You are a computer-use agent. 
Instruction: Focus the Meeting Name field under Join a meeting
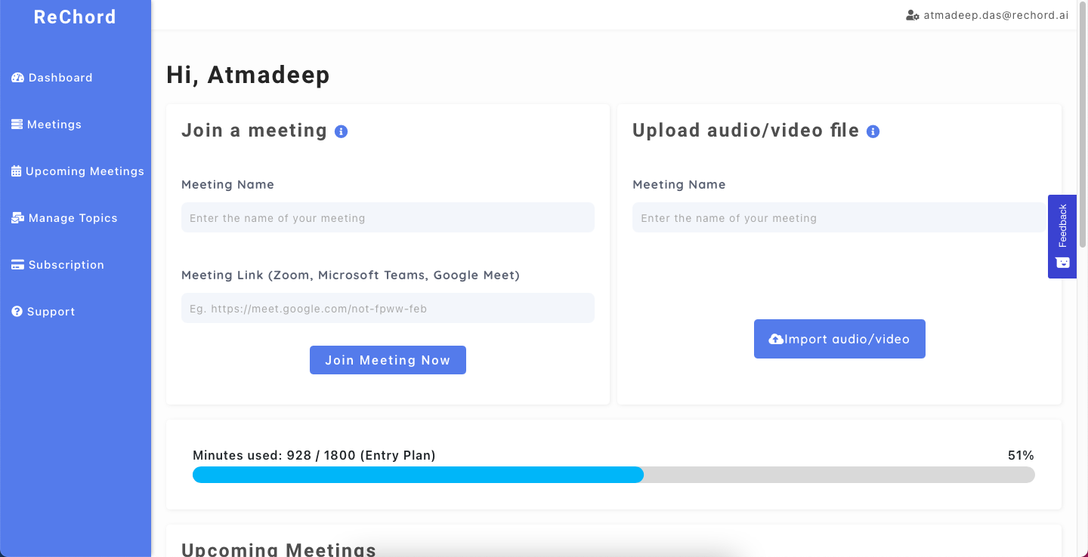pos(388,217)
